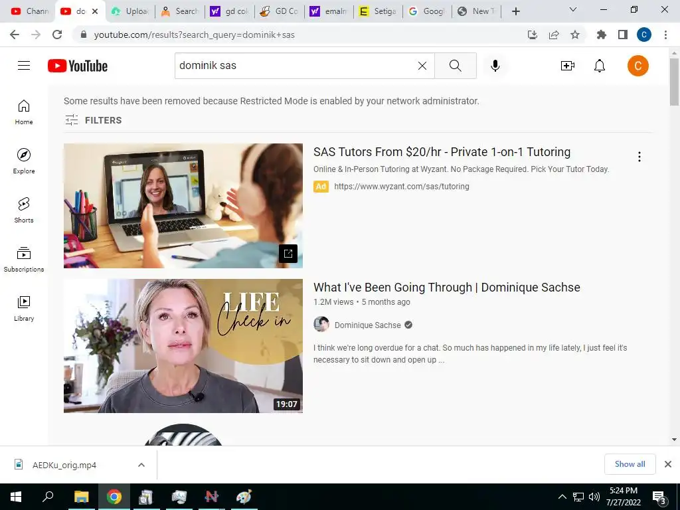Viewport: 680px width, 510px height.
Task: Visit the wyzant.com/sas/tutoring link
Action: (x=402, y=187)
